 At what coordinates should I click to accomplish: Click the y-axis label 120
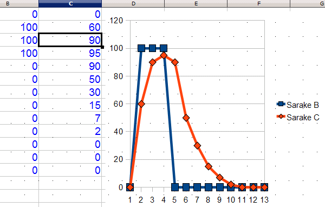pos(116,21)
